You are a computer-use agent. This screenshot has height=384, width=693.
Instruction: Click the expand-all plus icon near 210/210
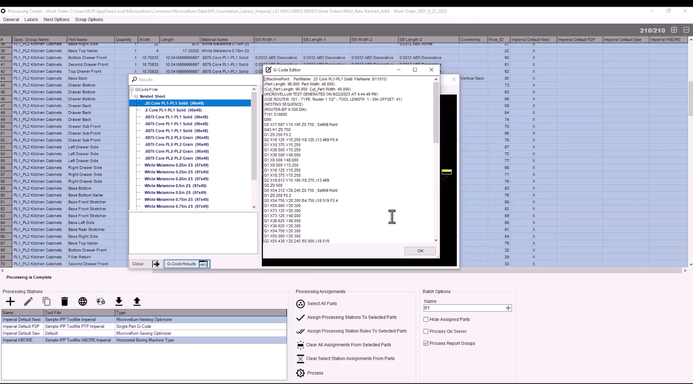(674, 30)
